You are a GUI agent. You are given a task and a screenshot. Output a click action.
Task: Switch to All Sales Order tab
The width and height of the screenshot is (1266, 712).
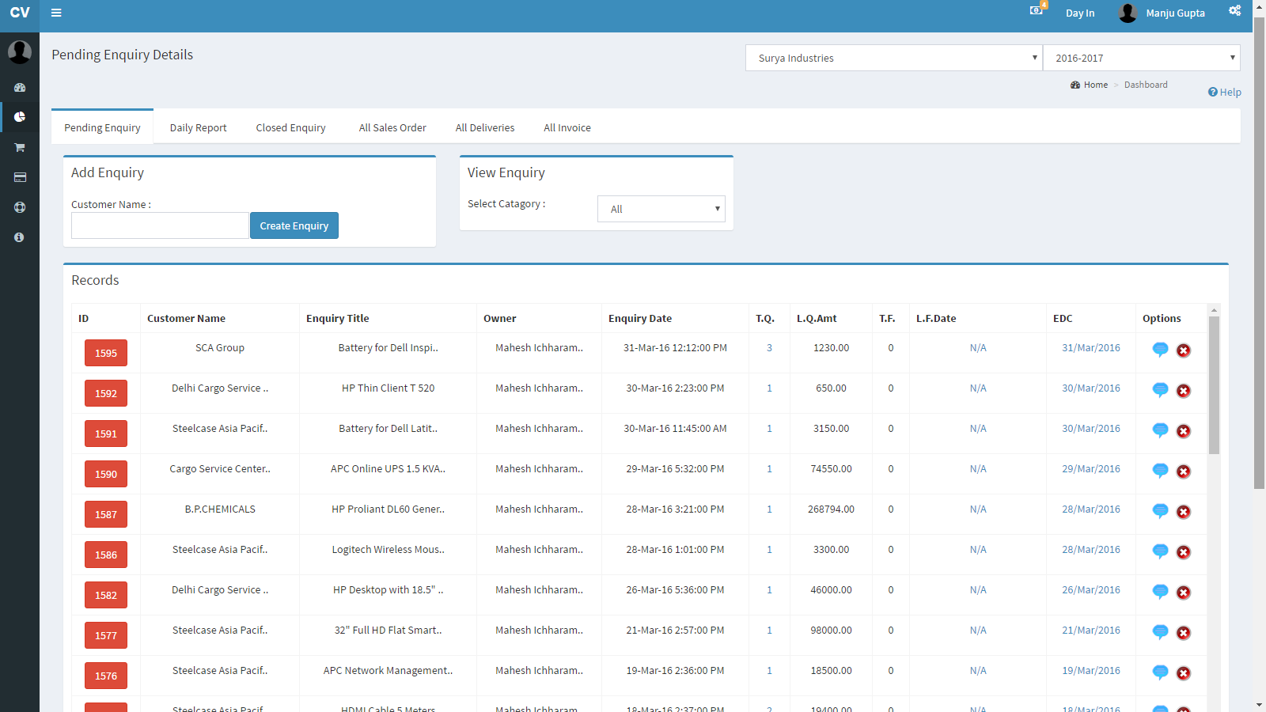click(x=392, y=127)
